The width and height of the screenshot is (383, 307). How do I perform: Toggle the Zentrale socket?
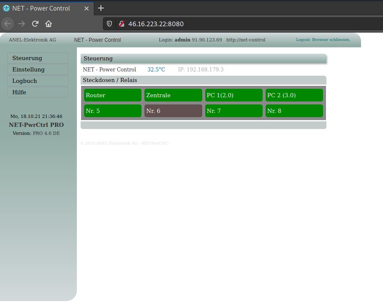click(173, 95)
